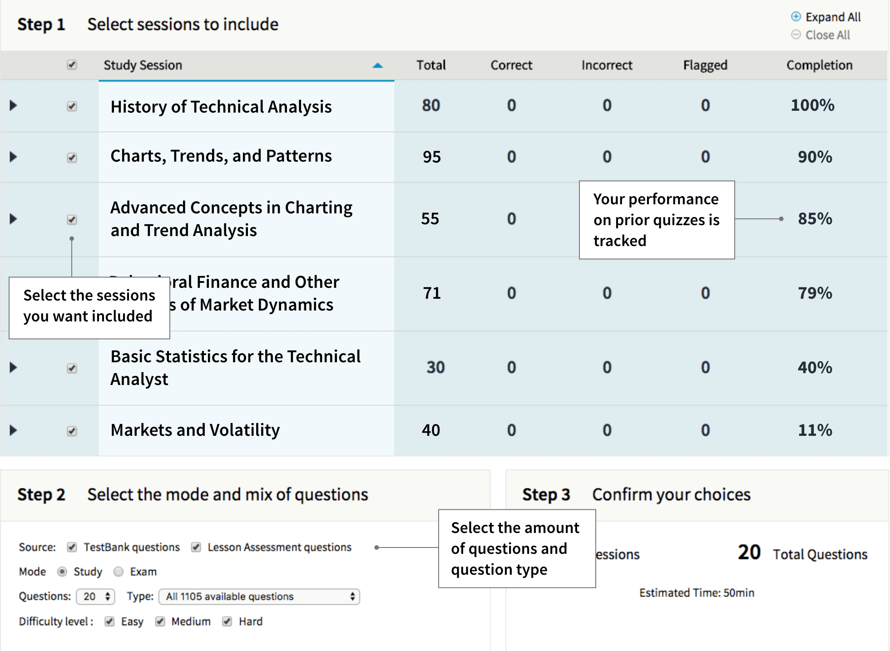Uncheck Advanced Concepts in Charting session checkbox
The width and height of the screenshot is (890, 651).
[x=72, y=220]
